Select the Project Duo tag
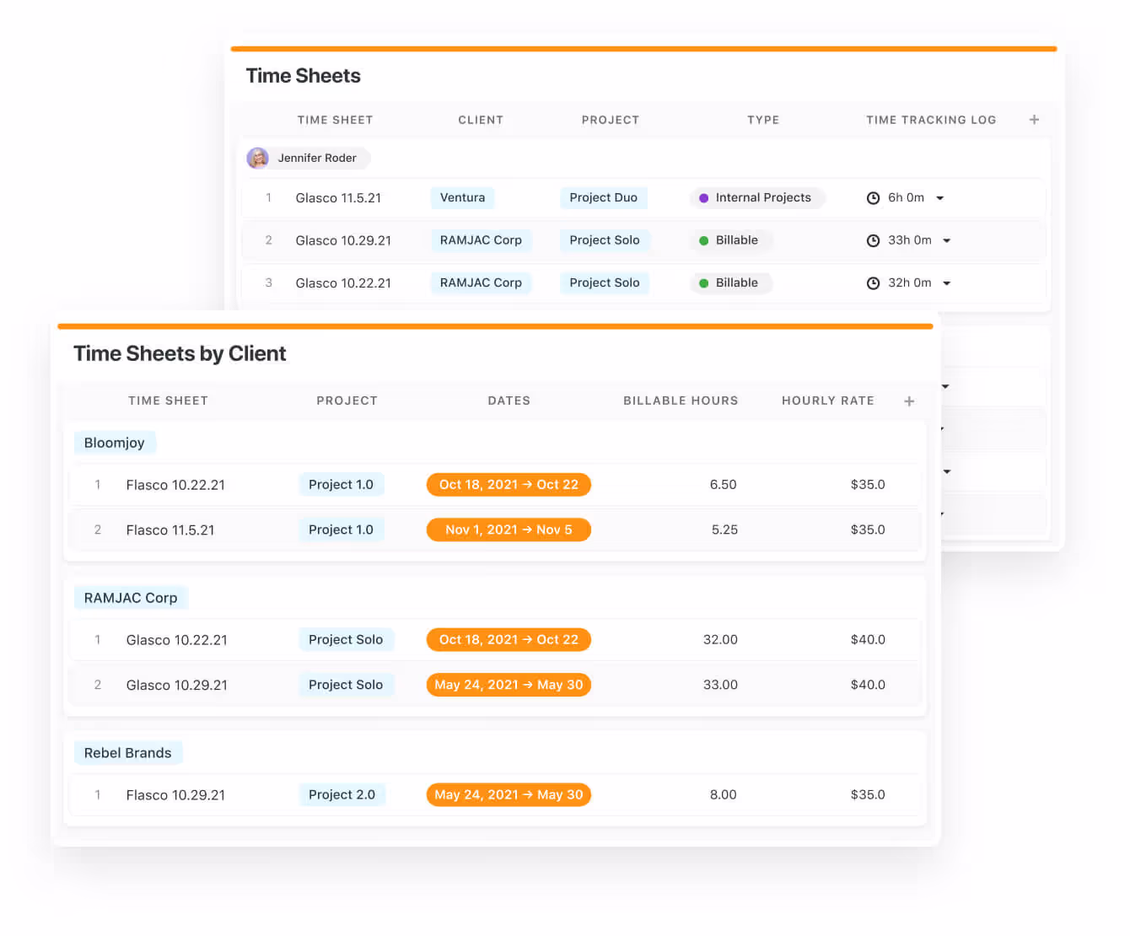The width and height of the screenshot is (1130, 936). (x=603, y=197)
